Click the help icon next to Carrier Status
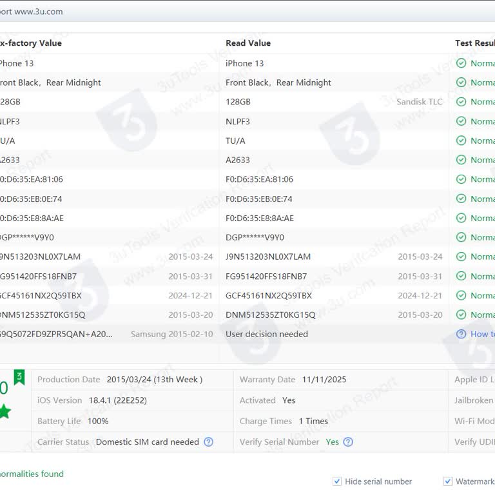This screenshot has width=495, height=495. pyautogui.click(x=208, y=442)
